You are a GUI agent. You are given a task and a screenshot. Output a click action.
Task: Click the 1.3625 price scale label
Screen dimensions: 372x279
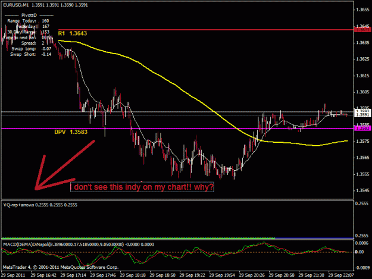362,59
